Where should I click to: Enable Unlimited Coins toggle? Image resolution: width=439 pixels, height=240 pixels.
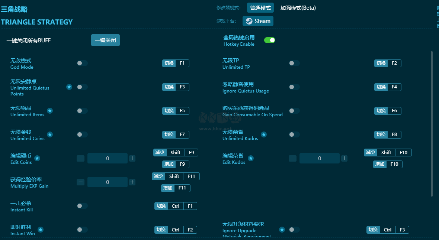coord(82,134)
